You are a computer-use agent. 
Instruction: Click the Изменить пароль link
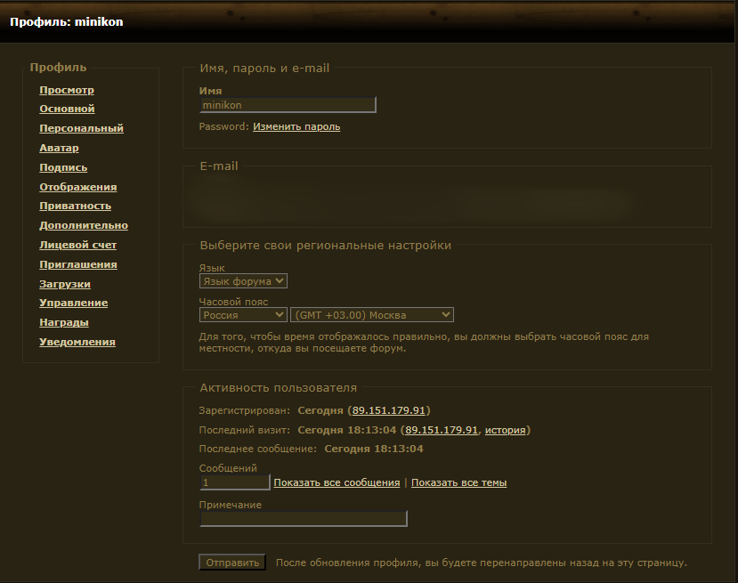(296, 126)
